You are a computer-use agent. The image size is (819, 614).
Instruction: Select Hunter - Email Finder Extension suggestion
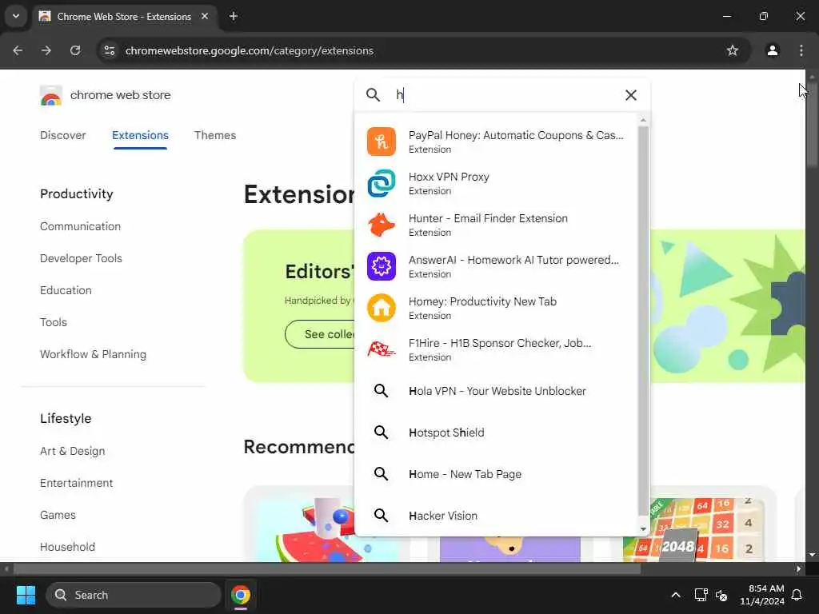[496, 225]
